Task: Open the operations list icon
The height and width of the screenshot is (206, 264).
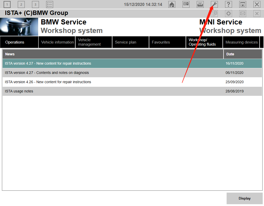Action: tap(50, 5)
